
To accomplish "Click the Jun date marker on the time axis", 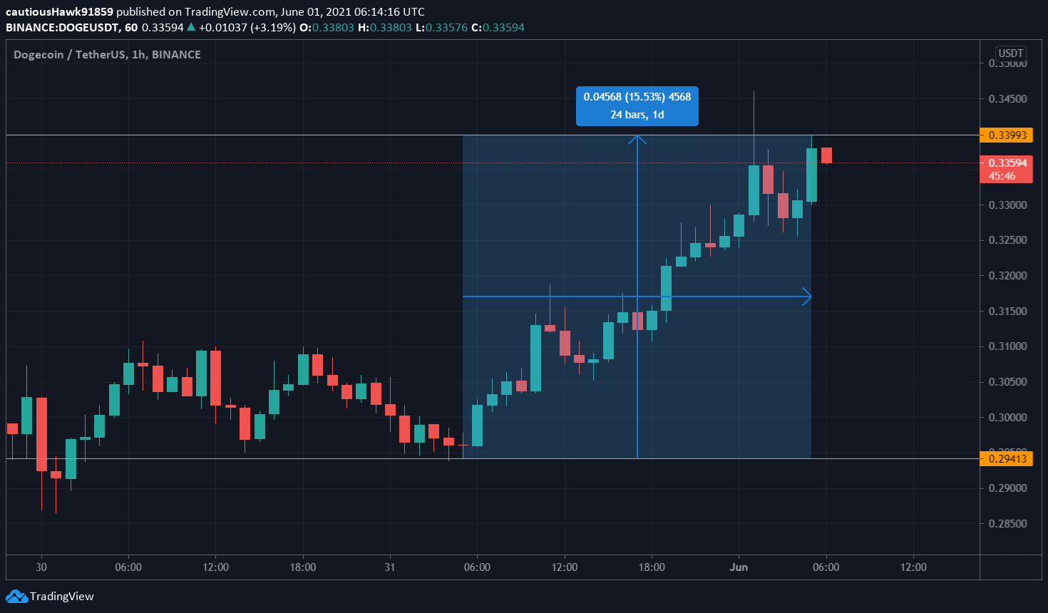I will pyautogui.click(x=739, y=567).
